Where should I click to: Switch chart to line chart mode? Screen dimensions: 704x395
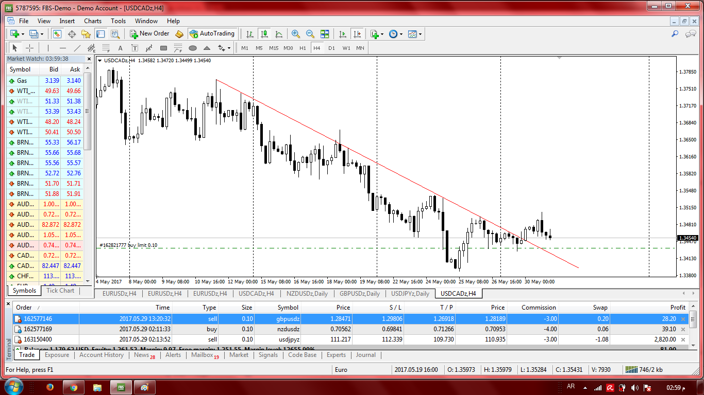(x=279, y=34)
